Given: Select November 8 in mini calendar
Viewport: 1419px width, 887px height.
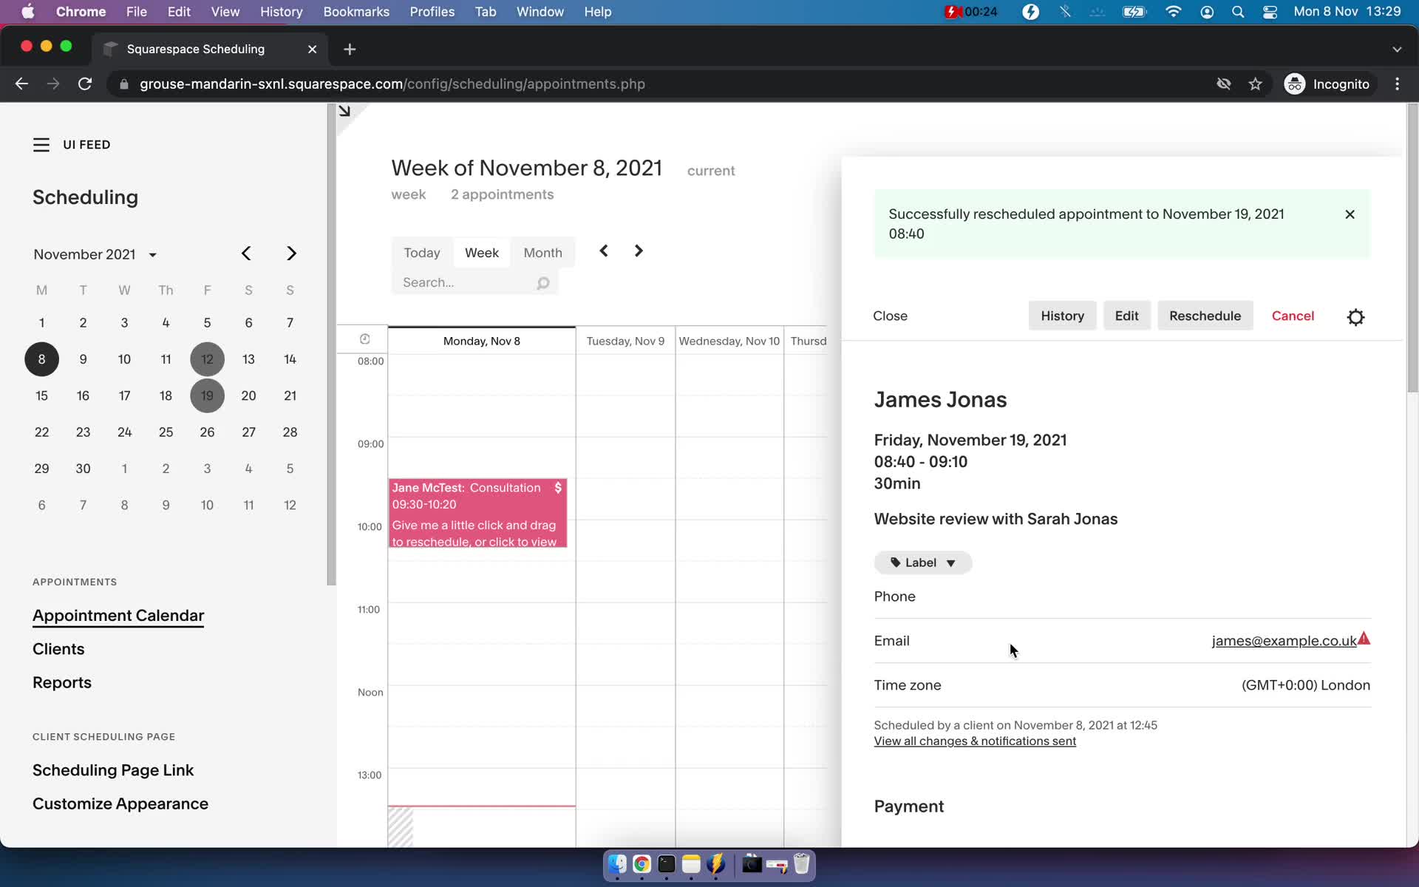Looking at the screenshot, I should click(41, 359).
